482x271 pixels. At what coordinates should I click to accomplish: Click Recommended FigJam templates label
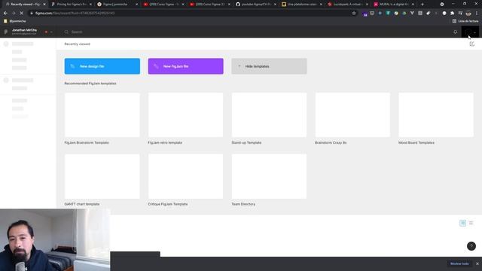coord(90,84)
